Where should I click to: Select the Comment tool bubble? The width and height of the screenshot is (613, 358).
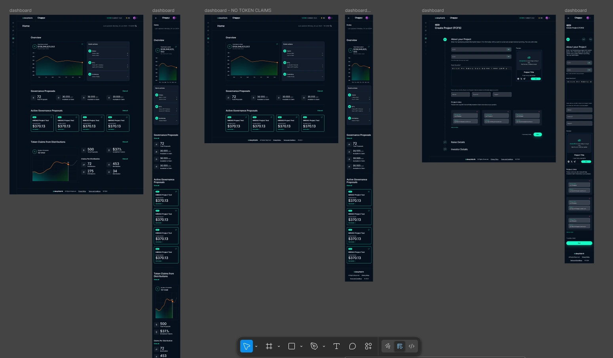(x=353, y=346)
